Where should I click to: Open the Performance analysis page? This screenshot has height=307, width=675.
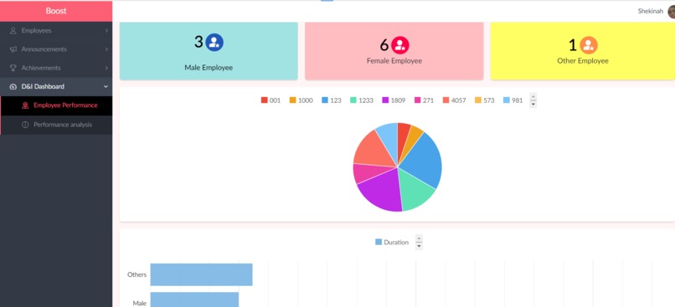pyautogui.click(x=56, y=125)
